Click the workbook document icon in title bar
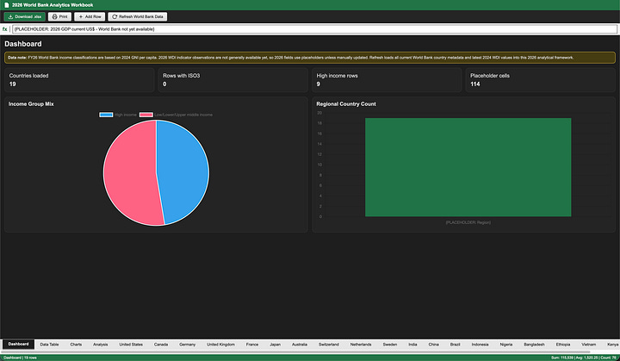 pos(6,5)
